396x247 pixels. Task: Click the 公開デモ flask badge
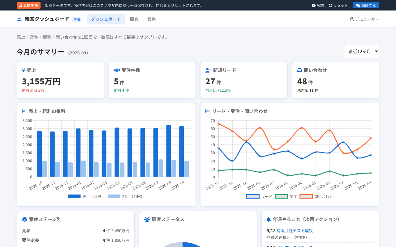(28, 5)
